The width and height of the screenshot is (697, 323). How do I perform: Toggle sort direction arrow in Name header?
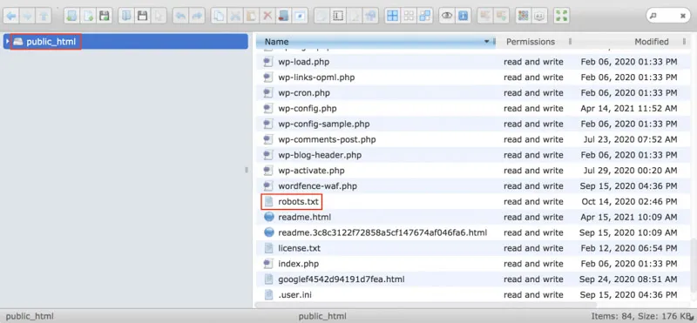click(x=486, y=42)
